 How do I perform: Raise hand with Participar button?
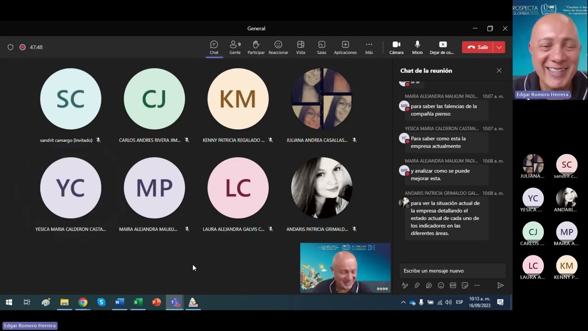tap(256, 47)
